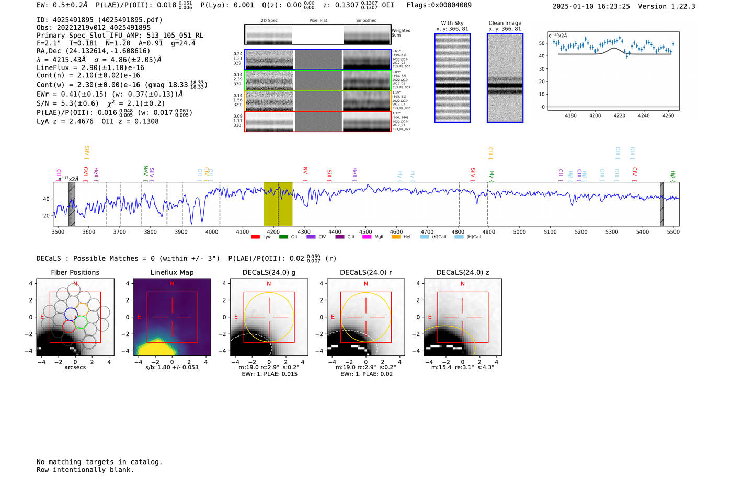732x498 pixels.
Task: Click the green OII legend swatch
Action: [x=283, y=237]
